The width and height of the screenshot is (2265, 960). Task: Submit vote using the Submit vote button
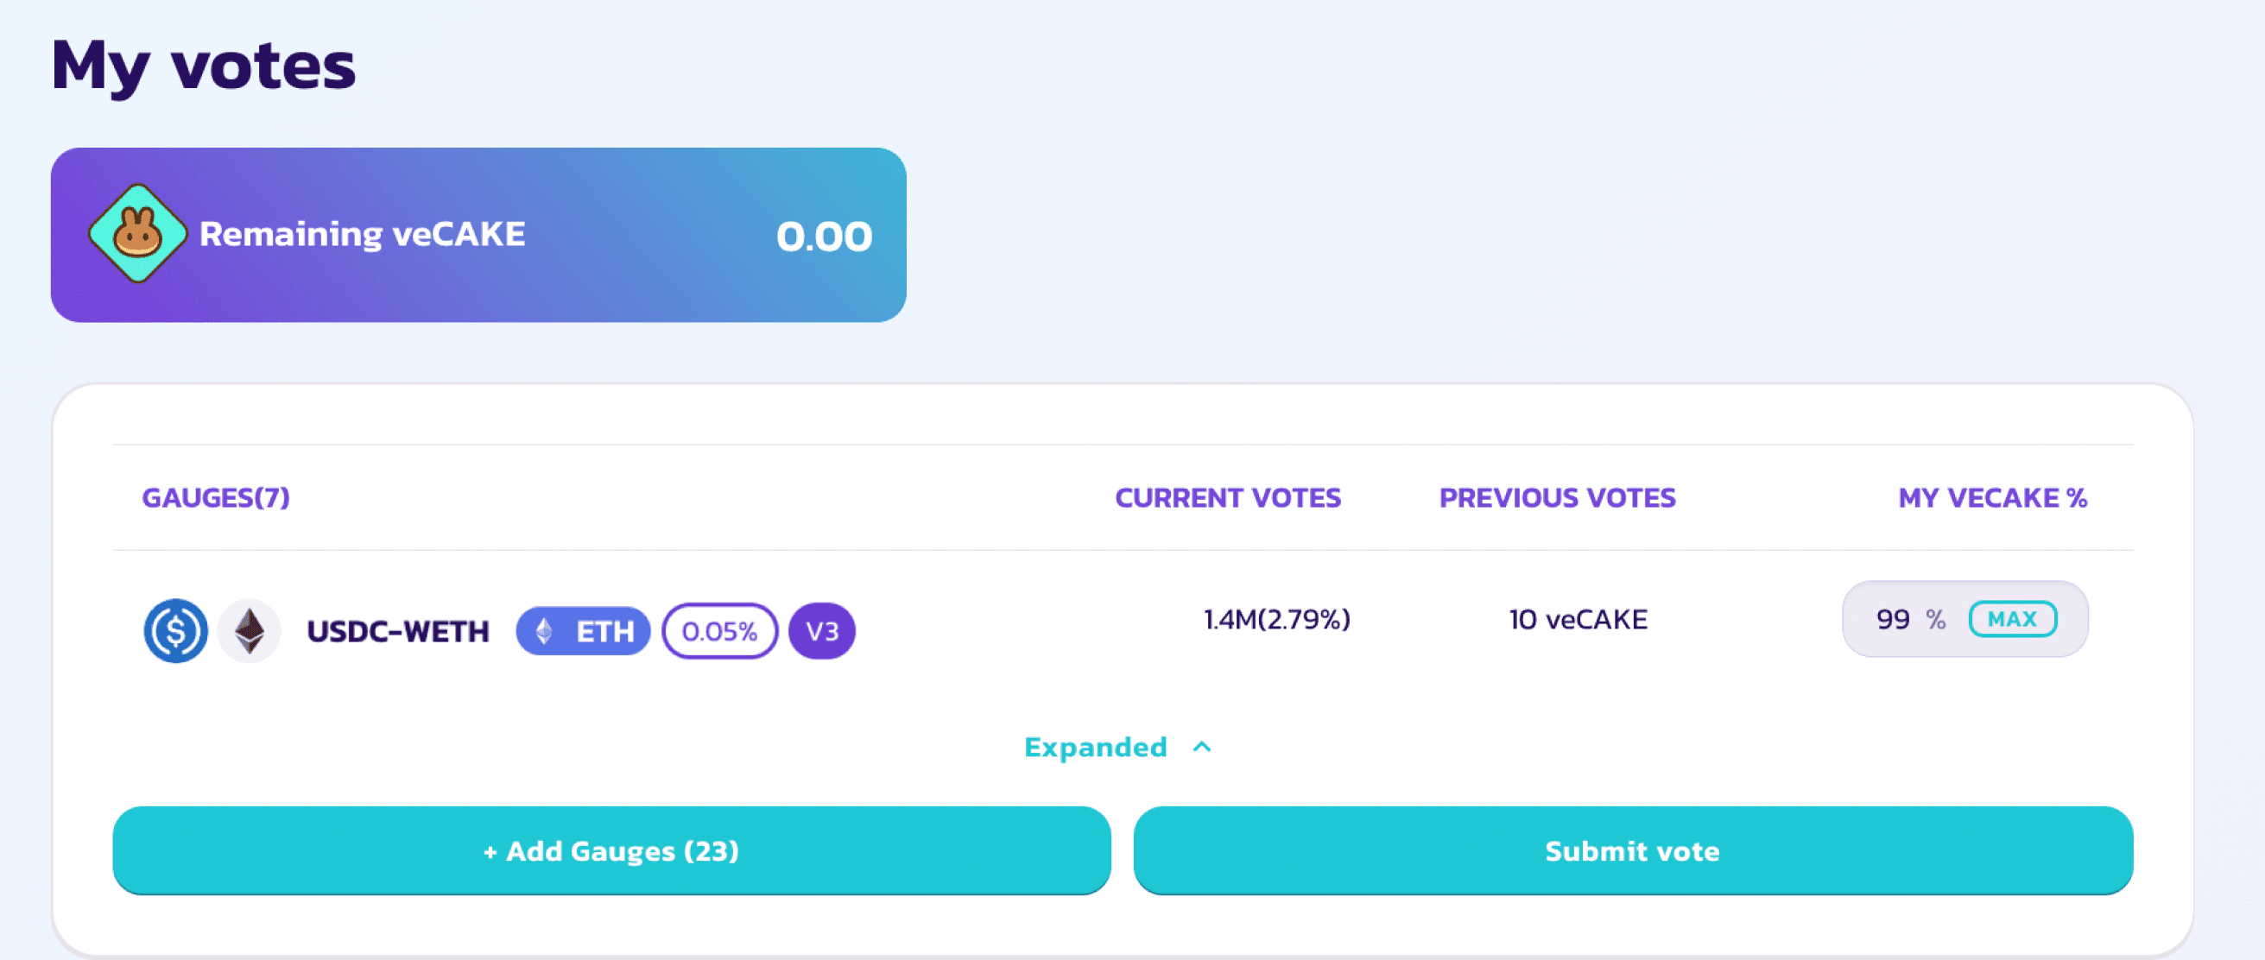(x=1633, y=851)
